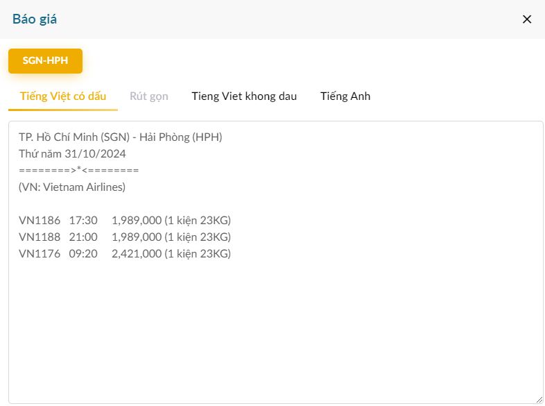The height and width of the screenshot is (406, 545).
Task: Click flight number VN1188
Action: coord(40,237)
